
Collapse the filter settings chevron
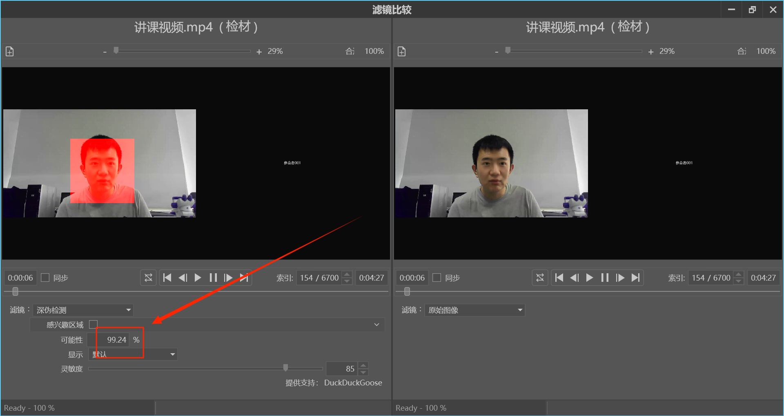point(376,325)
